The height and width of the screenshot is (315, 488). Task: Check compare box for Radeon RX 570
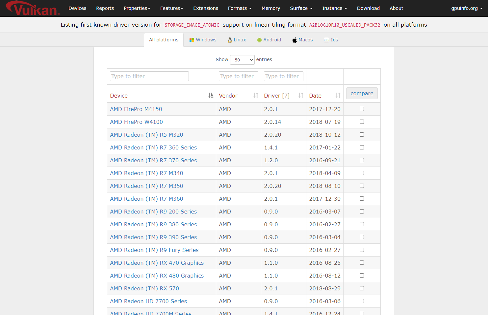(x=362, y=288)
